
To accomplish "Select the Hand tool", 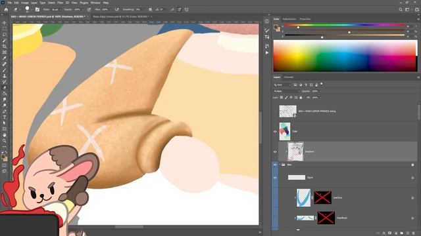I will (x=5, y=135).
